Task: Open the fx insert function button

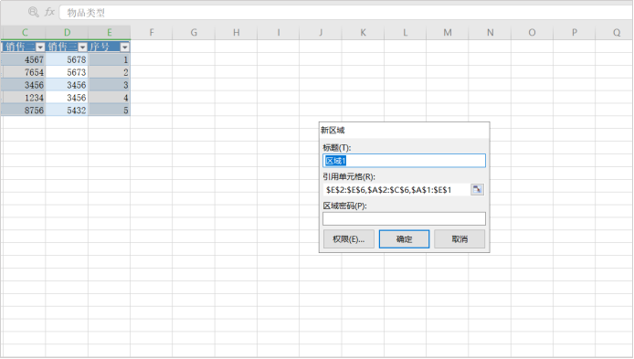Action: [49, 12]
